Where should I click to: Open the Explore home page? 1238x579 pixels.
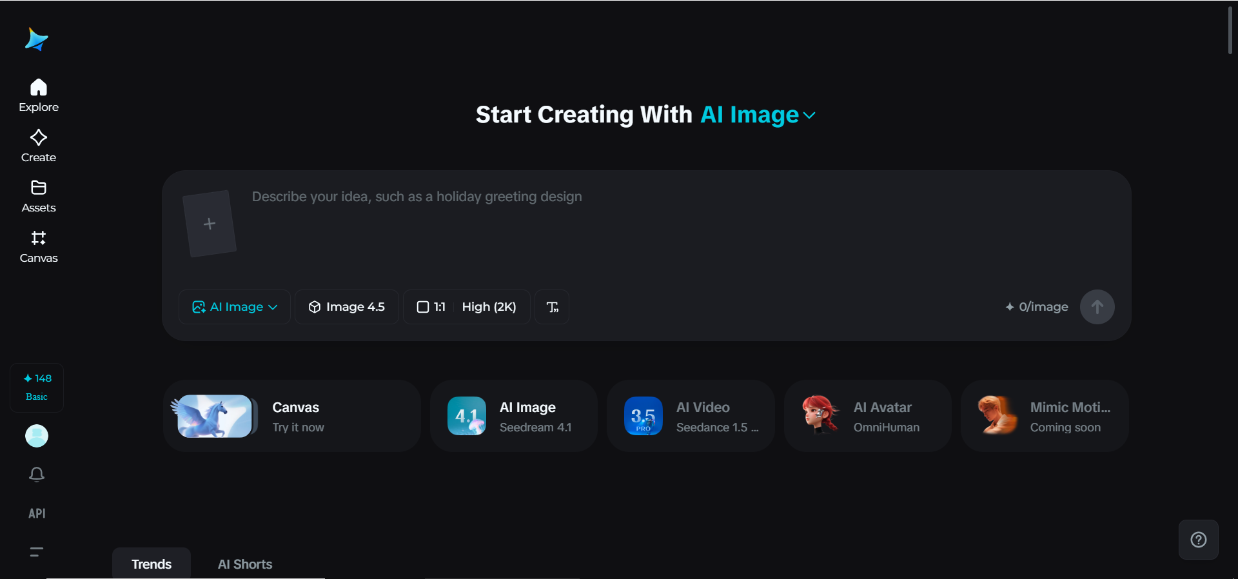[x=39, y=95]
